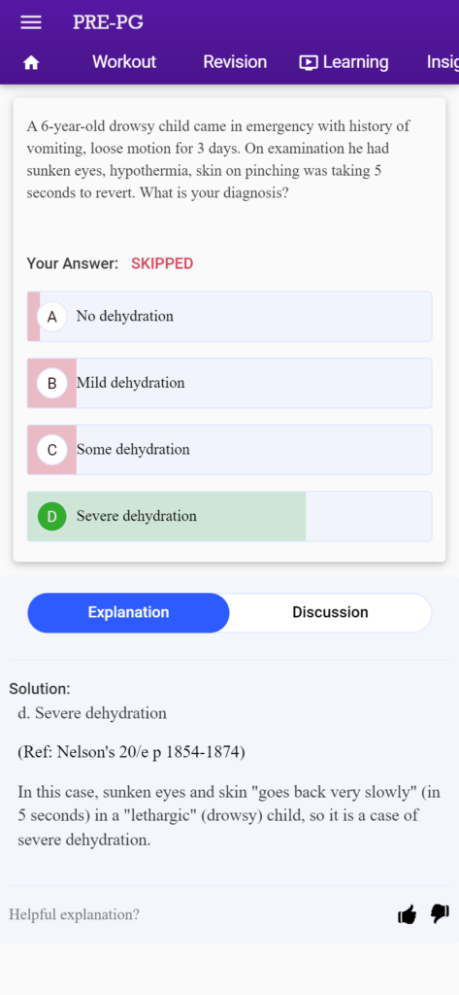
Task: Click the PRE-PG app title
Action: [x=108, y=22]
